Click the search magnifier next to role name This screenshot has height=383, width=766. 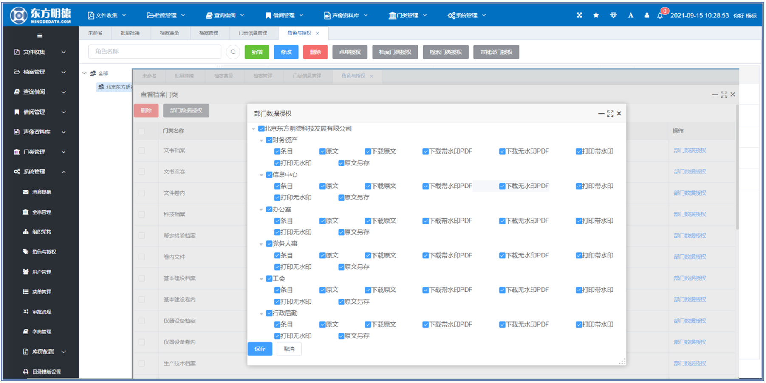click(233, 52)
